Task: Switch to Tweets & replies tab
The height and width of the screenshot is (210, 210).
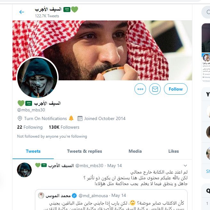Action: (x=85, y=151)
